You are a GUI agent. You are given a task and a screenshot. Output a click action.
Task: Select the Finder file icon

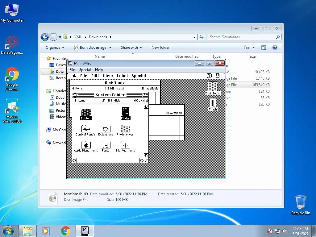[125, 112]
